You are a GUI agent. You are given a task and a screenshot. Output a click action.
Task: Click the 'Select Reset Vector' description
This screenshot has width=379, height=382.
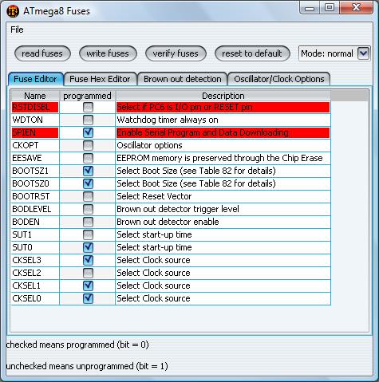pos(223,196)
